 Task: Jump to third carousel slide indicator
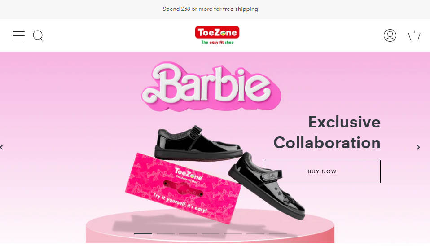[x=188, y=234]
